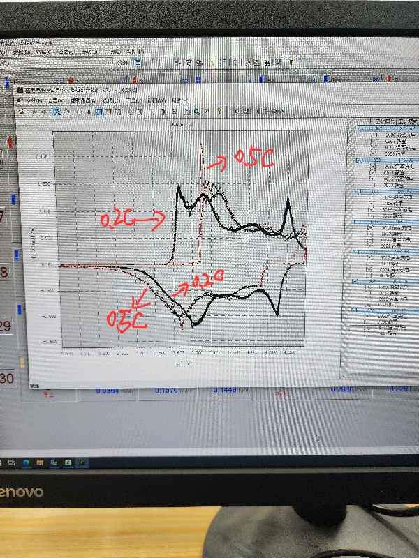Image resolution: width=419 pixels, height=558 pixels.
Task: Click the green application icon on the taskbar
Action: 68,462
